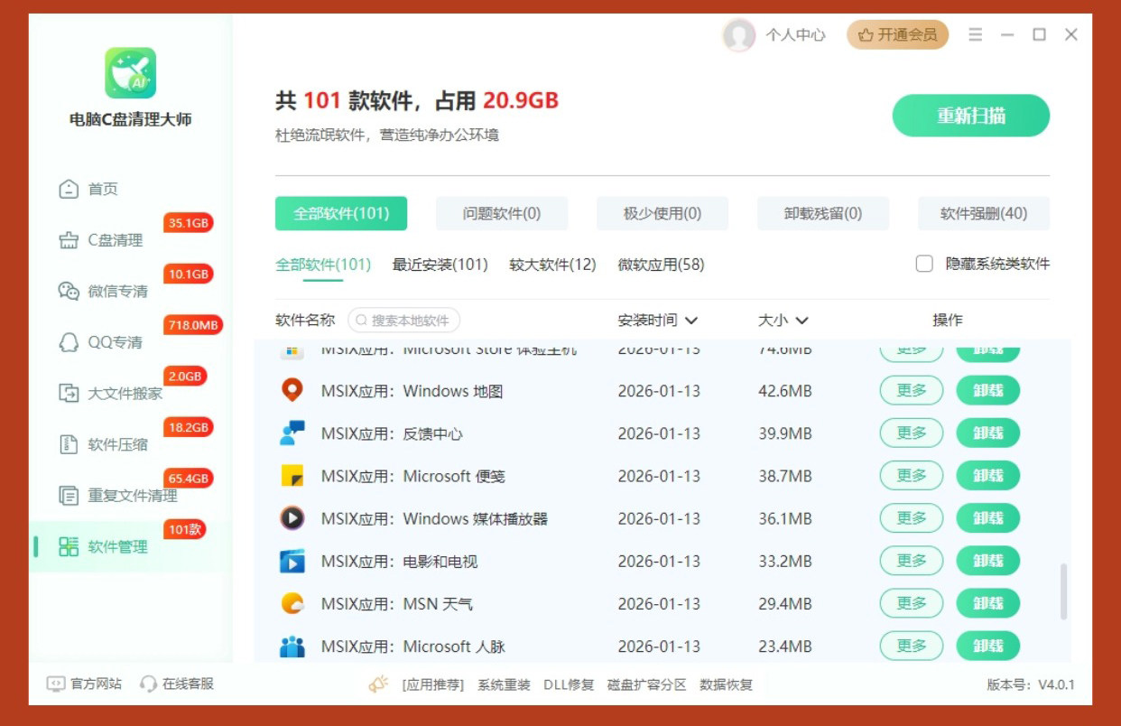The height and width of the screenshot is (726, 1121).
Task: Sort by 安装时间 dropdown arrow
Action: (691, 321)
